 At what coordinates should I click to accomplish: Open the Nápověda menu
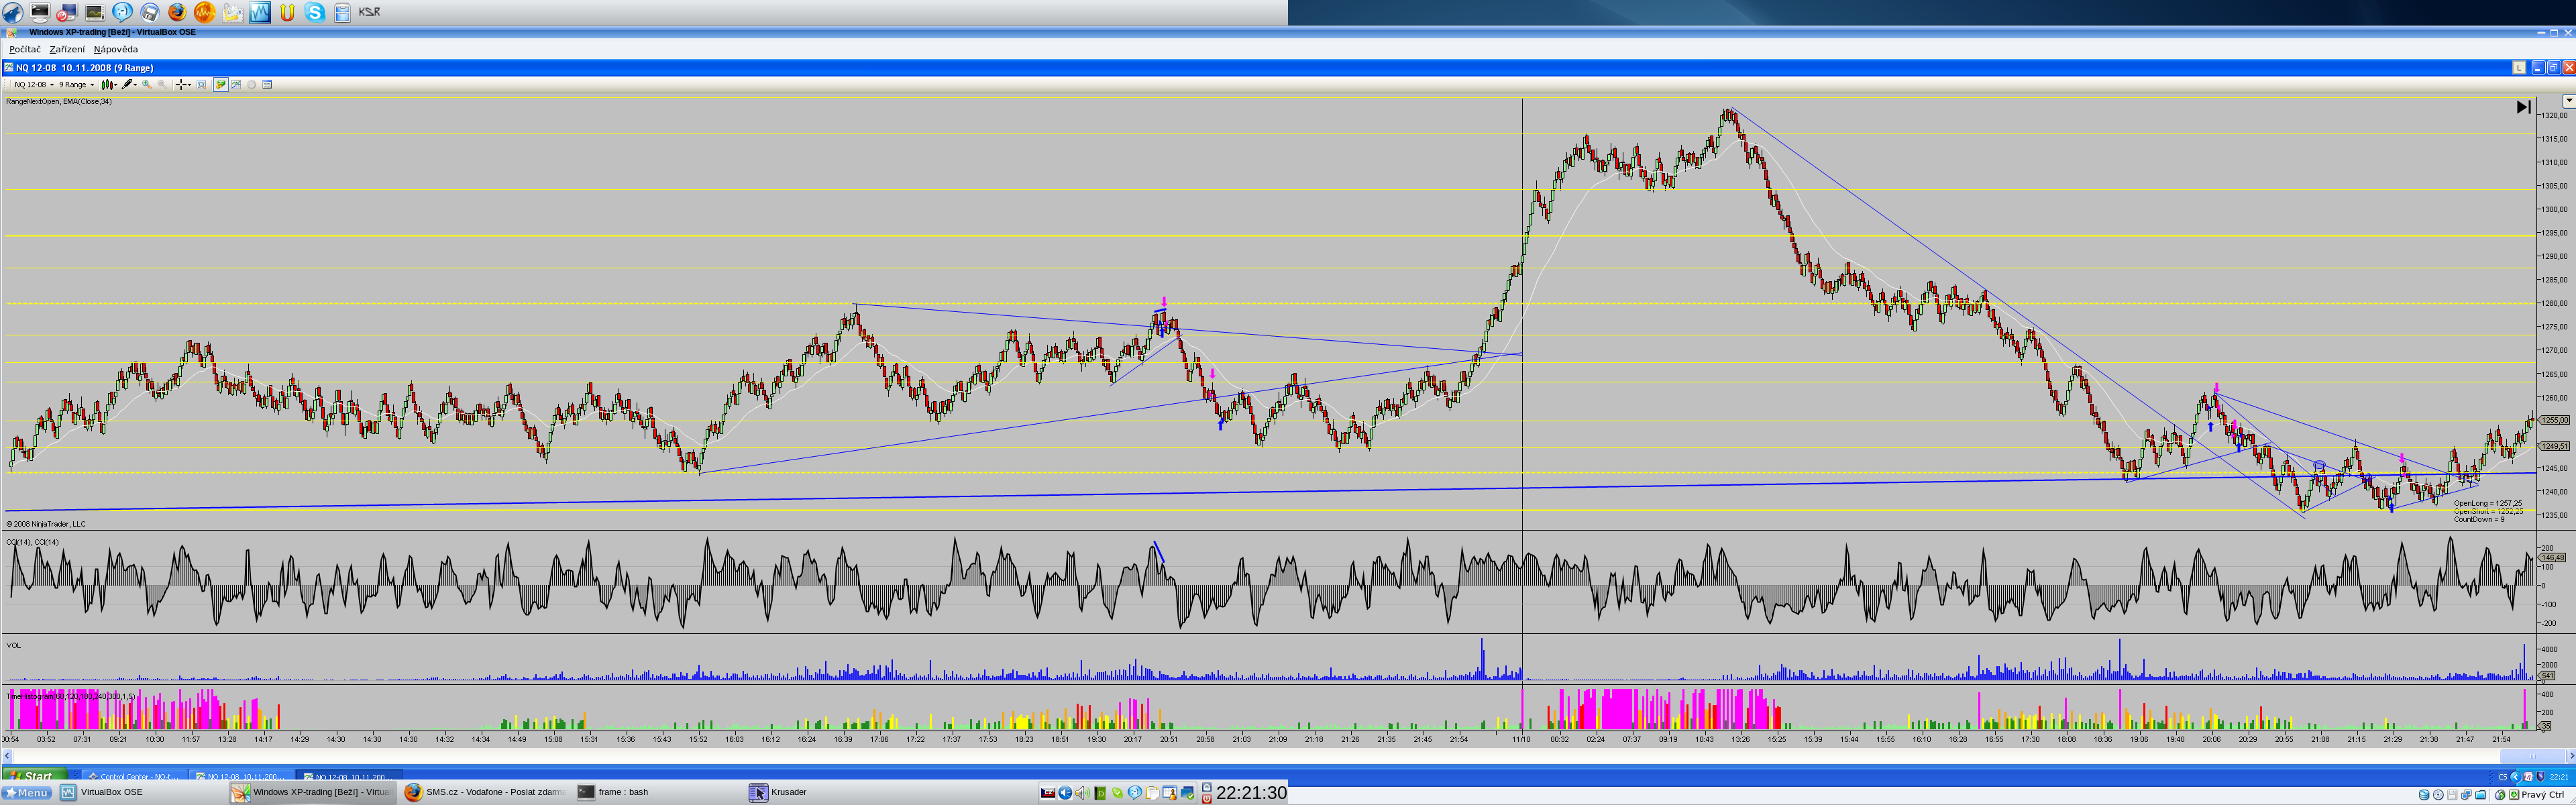(116, 49)
